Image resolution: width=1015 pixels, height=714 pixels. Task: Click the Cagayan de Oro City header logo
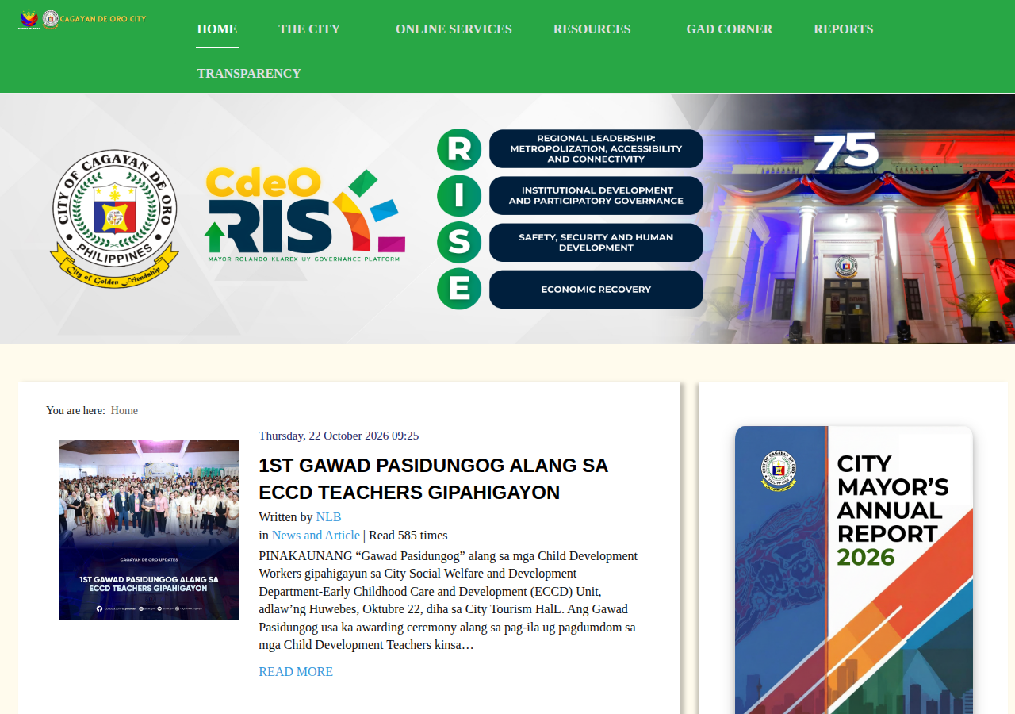(94, 19)
